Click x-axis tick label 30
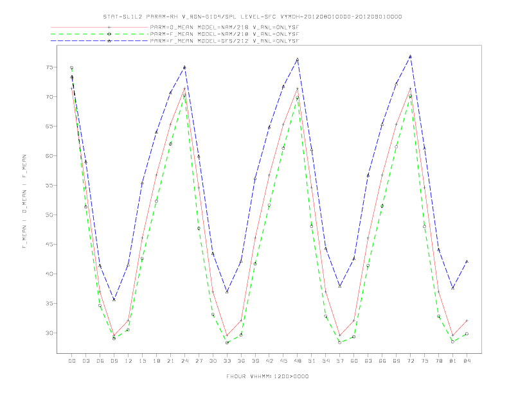509x393 pixels. (x=213, y=361)
